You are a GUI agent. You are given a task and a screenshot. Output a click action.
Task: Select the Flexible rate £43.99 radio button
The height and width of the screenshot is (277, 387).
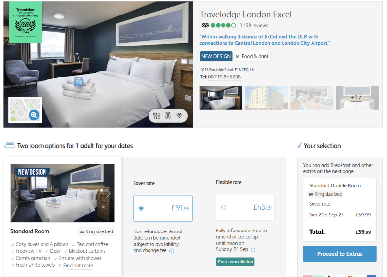point(223,208)
